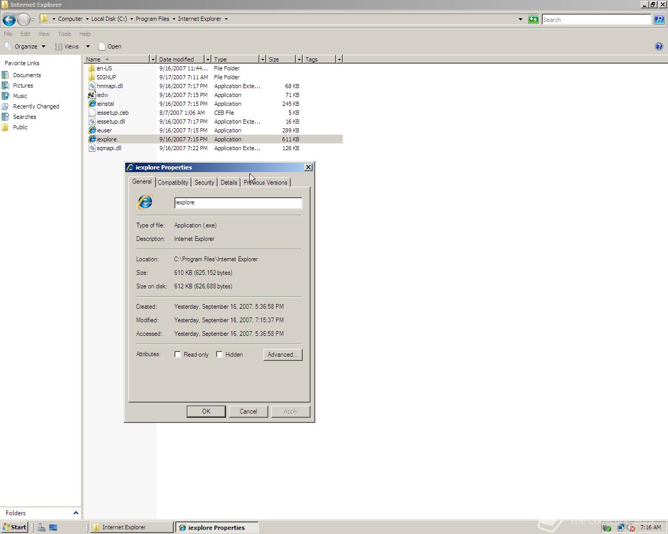The width and height of the screenshot is (668, 534).
Task: Open Music favorite link
Action: [x=20, y=96]
